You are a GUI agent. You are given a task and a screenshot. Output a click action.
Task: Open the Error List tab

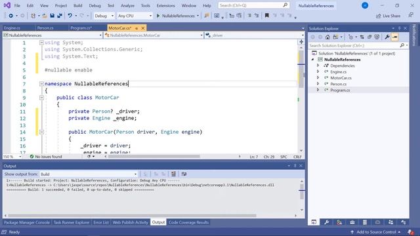[x=100, y=222]
